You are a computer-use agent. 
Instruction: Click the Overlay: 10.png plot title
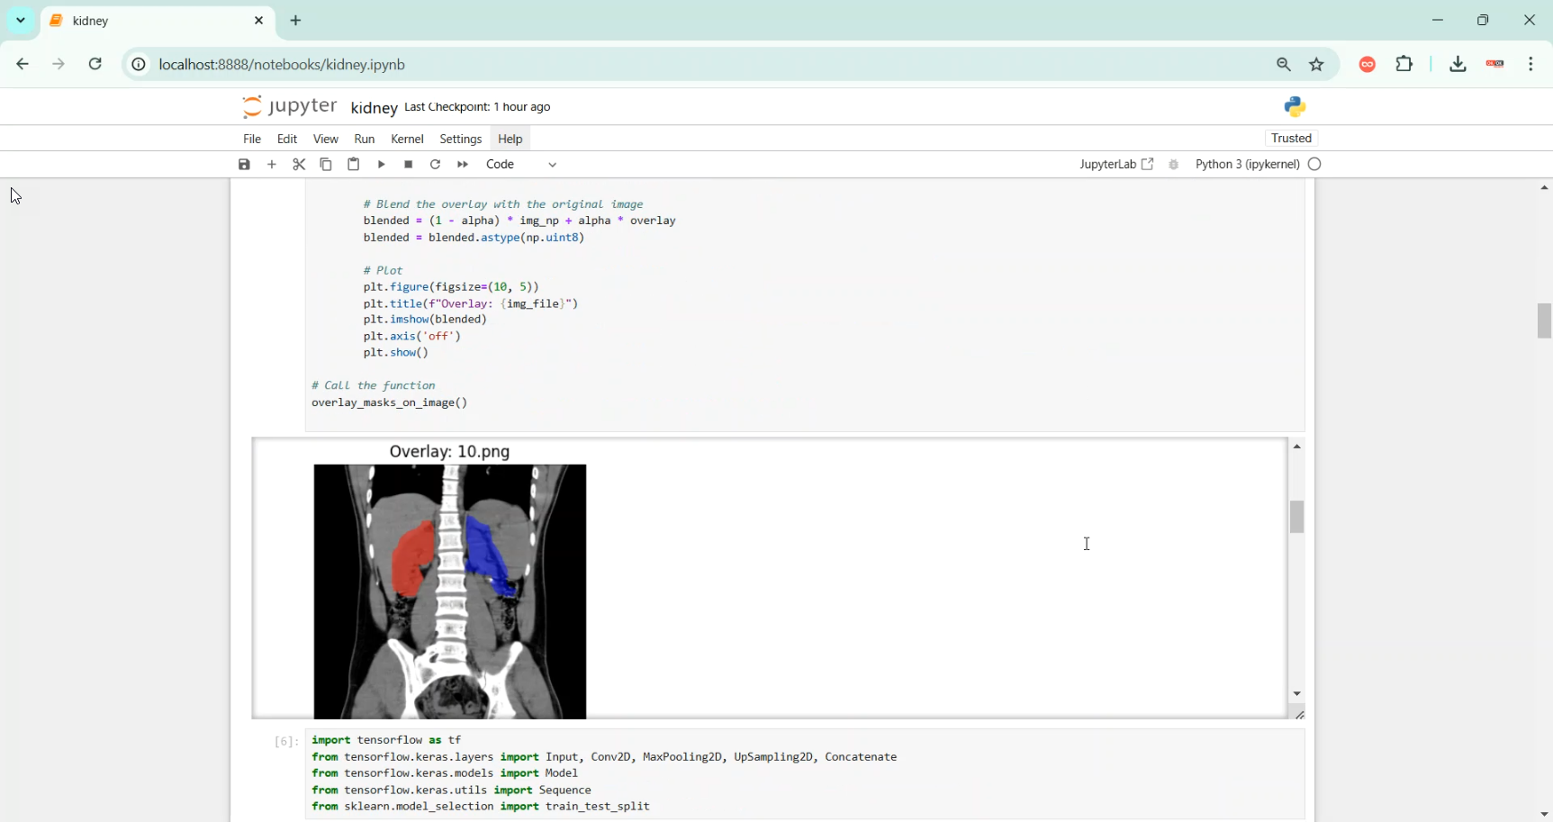[450, 452]
